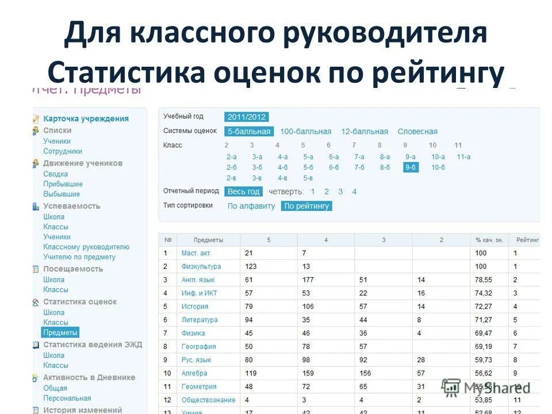Open subject Геометрия
Screen dimensions: 552x414
tap(199, 387)
